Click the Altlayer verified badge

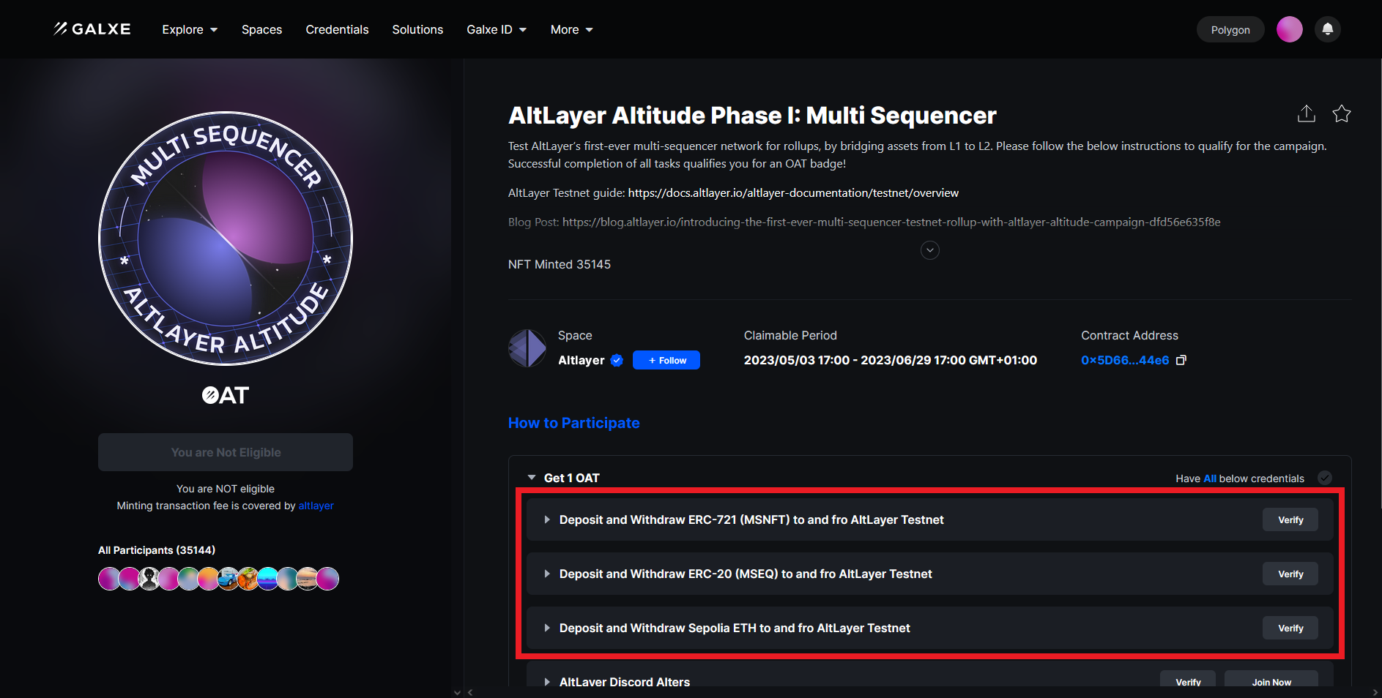click(x=617, y=360)
